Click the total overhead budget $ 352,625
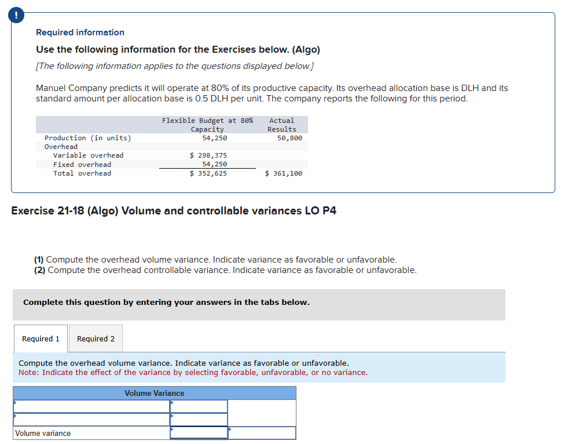 point(208,173)
